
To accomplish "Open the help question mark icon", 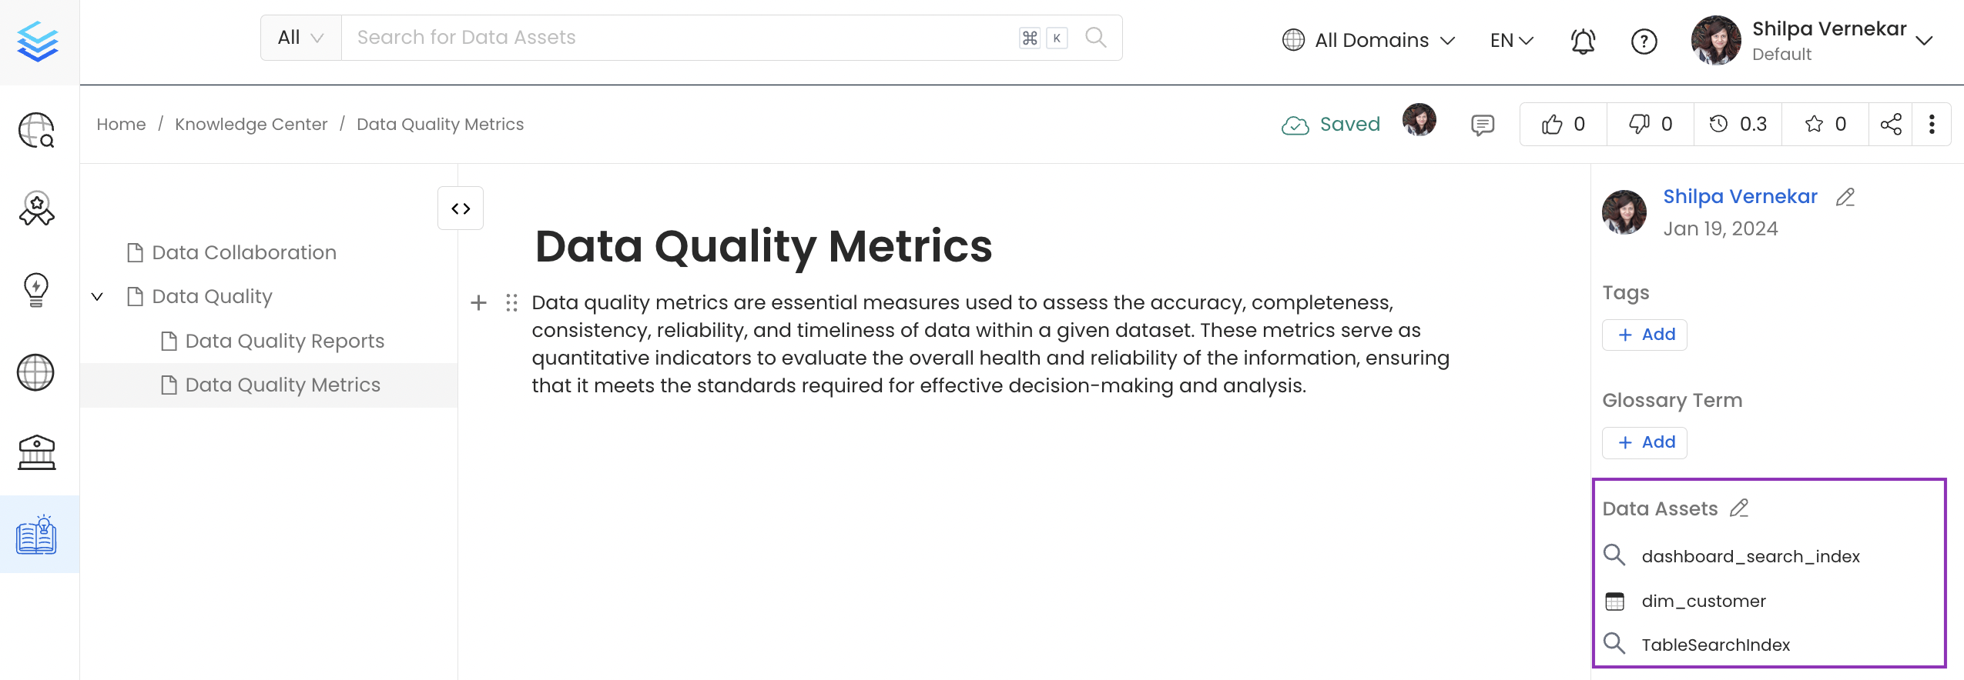I will pyautogui.click(x=1644, y=42).
